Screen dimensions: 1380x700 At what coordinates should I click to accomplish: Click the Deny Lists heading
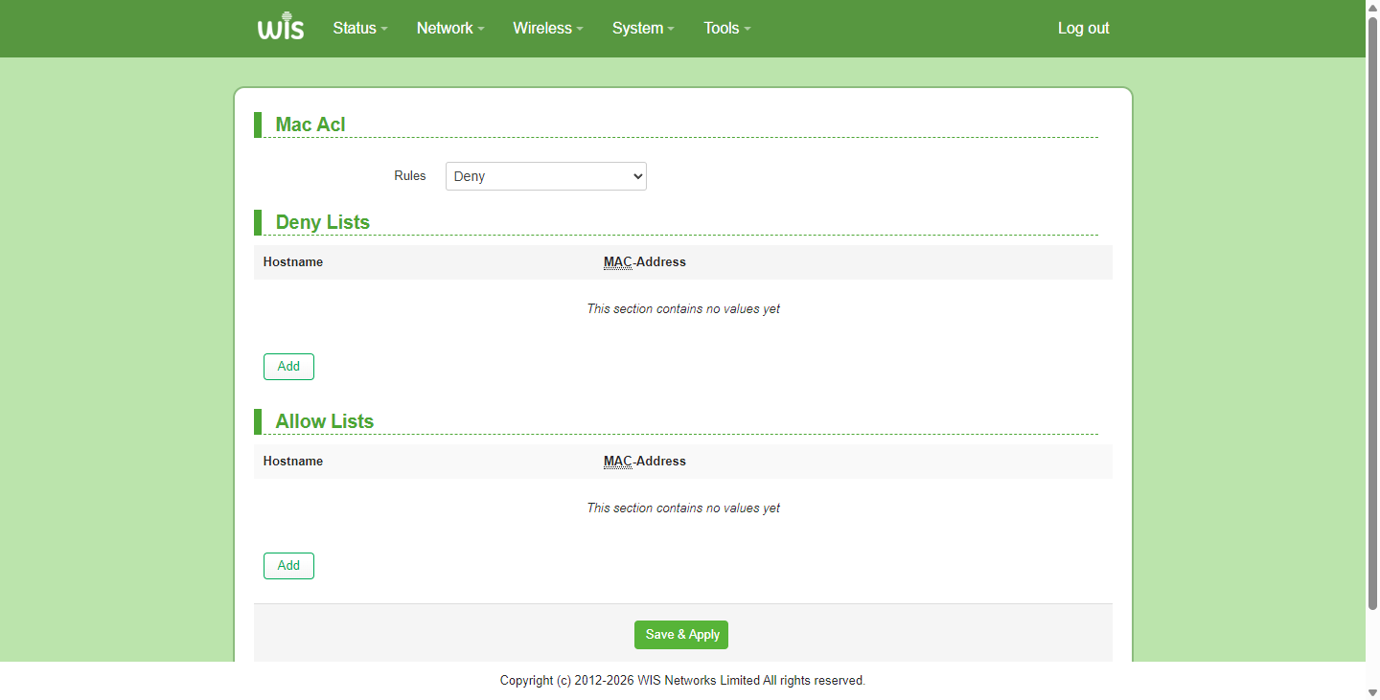pos(323,222)
